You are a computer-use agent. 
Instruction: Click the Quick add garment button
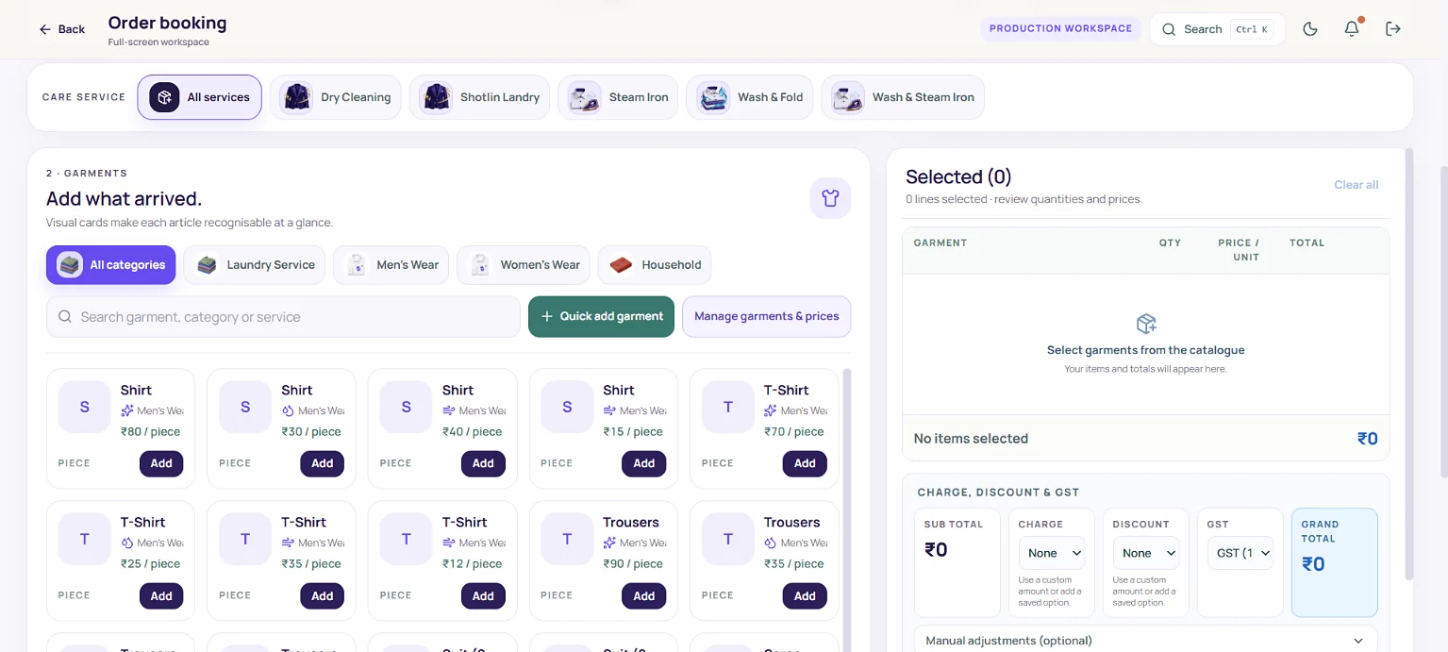pos(602,317)
